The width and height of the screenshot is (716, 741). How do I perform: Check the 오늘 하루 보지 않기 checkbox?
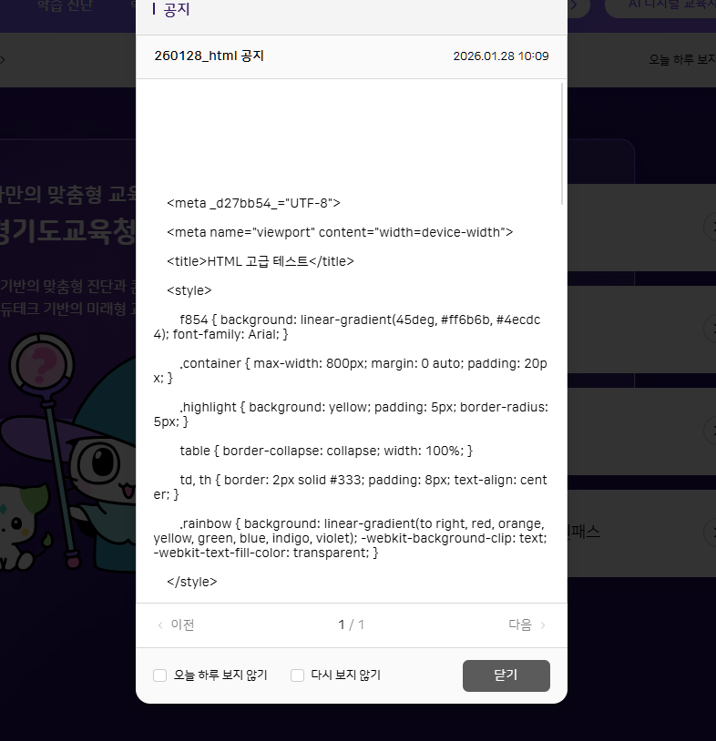tap(160, 675)
